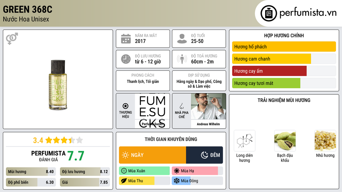Select the Long diên hương molecule image

[x=244, y=141]
